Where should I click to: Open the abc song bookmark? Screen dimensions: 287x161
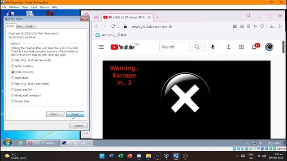112,35
